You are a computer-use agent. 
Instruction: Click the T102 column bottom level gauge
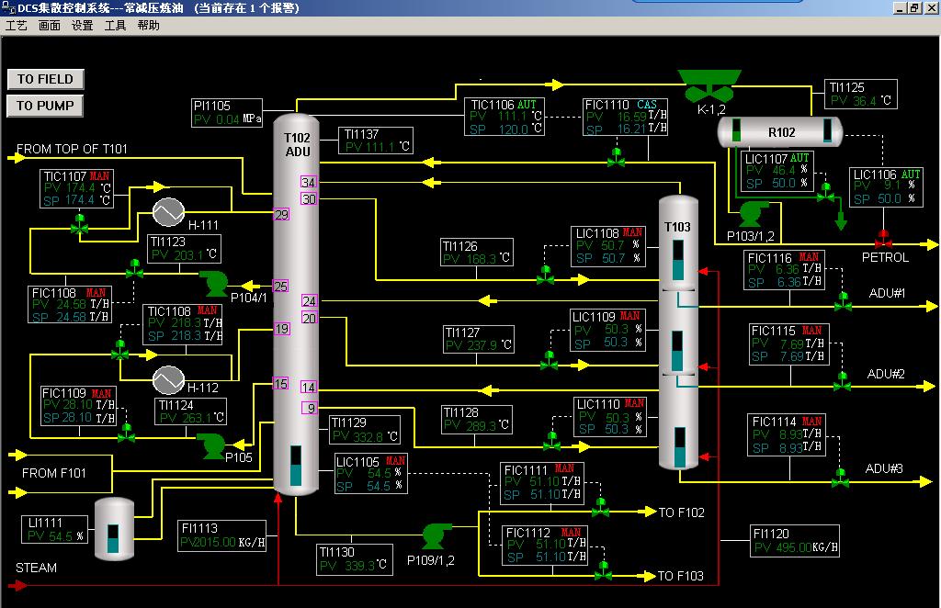tap(296, 467)
